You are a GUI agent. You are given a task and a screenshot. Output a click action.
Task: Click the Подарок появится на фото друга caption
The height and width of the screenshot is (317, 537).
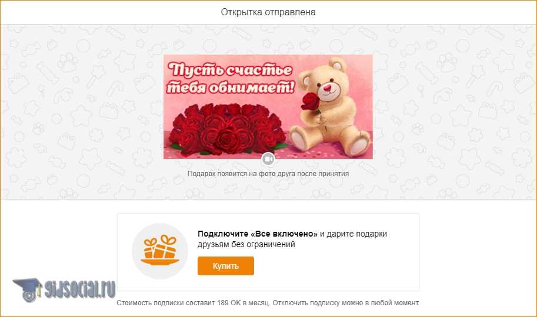pyautogui.click(x=268, y=174)
